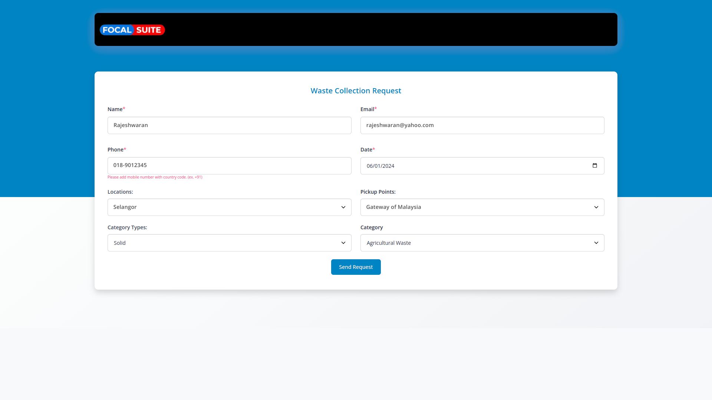712x400 pixels.
Task: Click the Phone number input field
Action: (229, 166)
